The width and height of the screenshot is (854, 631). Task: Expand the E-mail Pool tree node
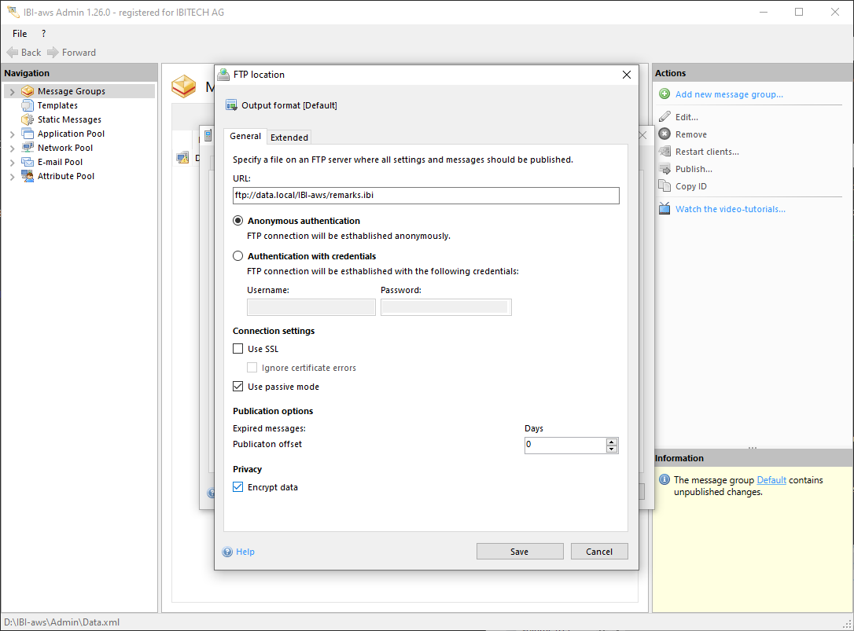[12, 163]
